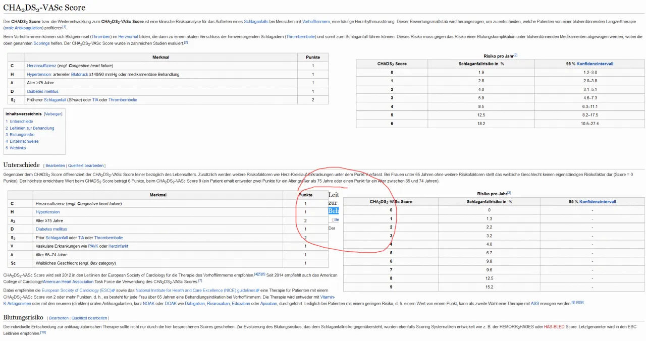Go to Blutungsrisiko in the contents list
Image resolution: width=646 pixels, height=341 pixels.
(22, 135)
